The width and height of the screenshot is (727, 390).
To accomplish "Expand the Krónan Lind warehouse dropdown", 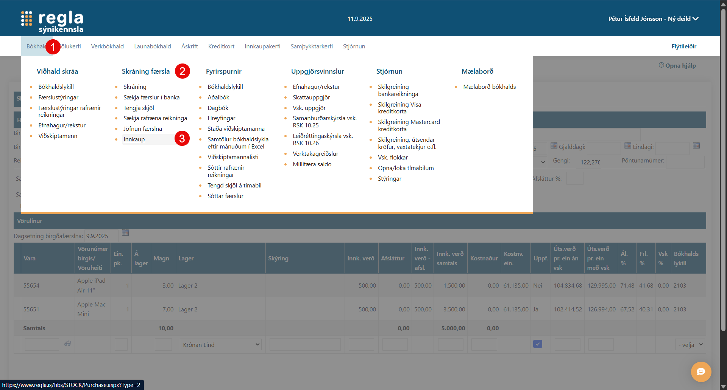I will (x=221, y=345).
